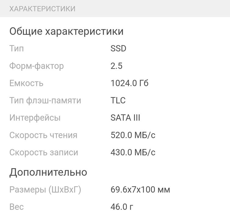
Task: Select the 1024.0 Гб capacity value
Action: 129,83
